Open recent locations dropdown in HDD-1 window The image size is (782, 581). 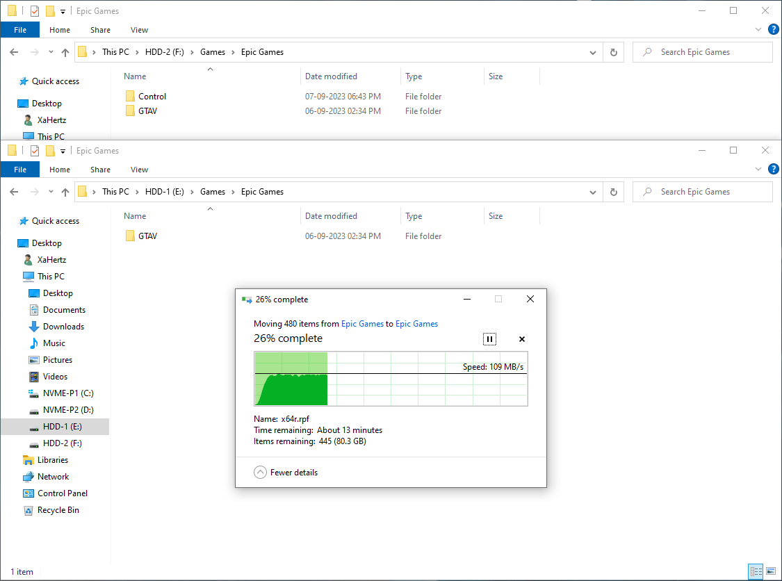pyautogui.click(x=51, y=192)
